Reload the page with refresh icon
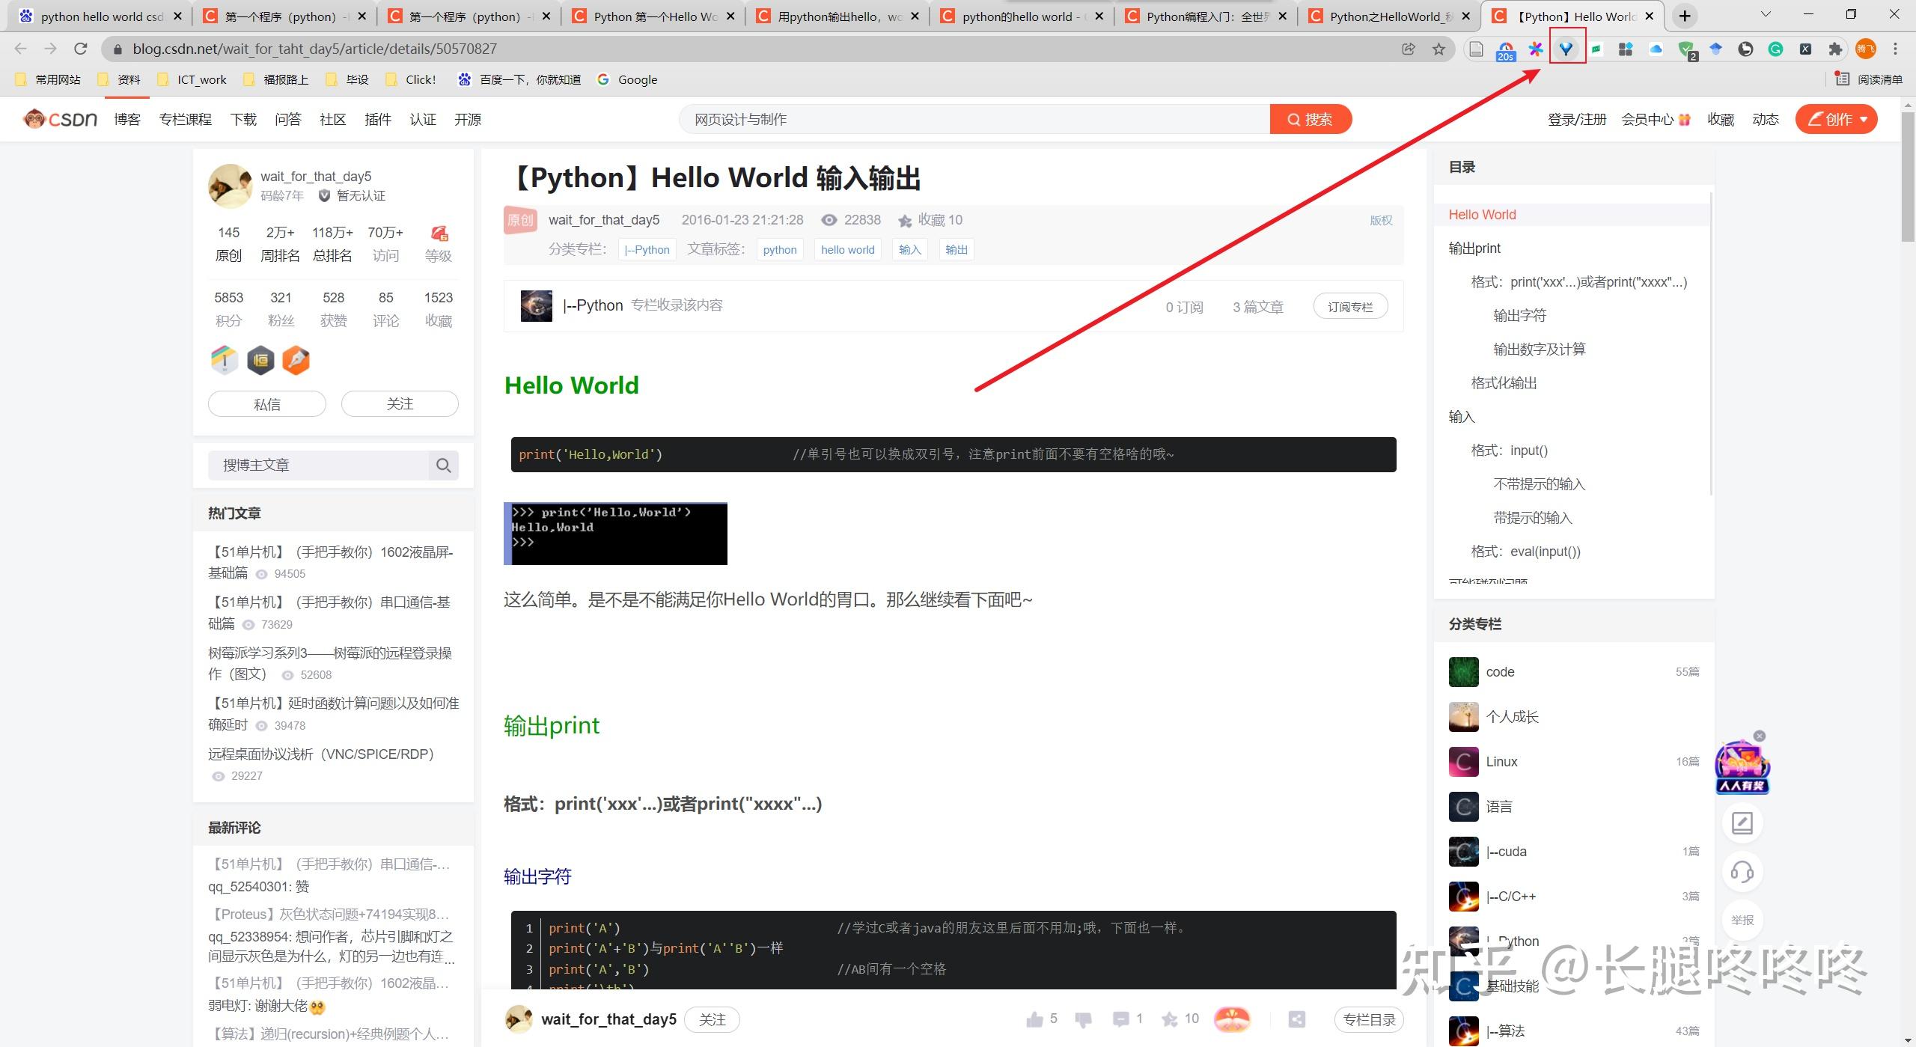1916x1047 pixels. [x=81, y=49]
